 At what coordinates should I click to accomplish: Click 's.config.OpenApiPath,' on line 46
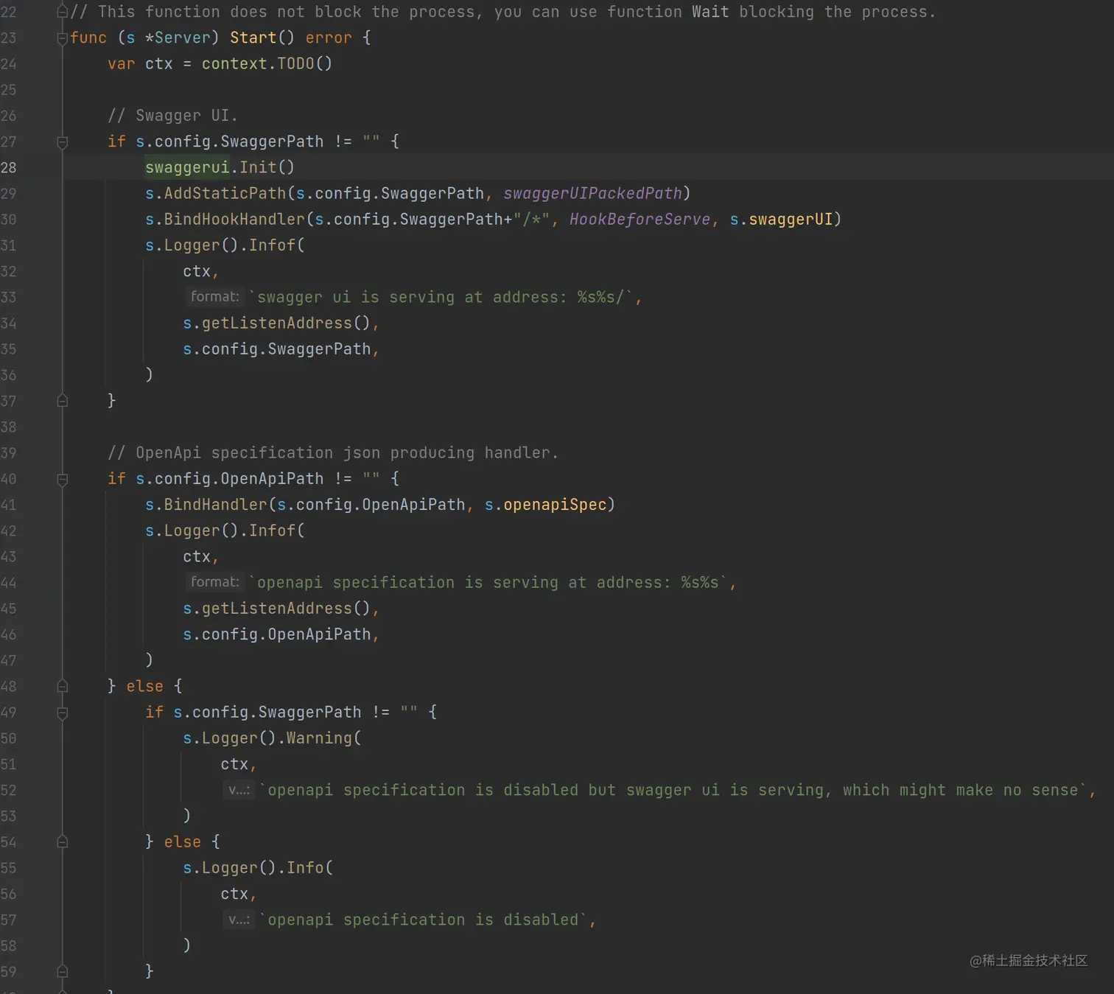click(x=281, y=634)
